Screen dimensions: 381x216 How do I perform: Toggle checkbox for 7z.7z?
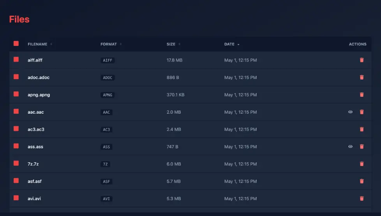pyautogui.click(x=16, y=163)
